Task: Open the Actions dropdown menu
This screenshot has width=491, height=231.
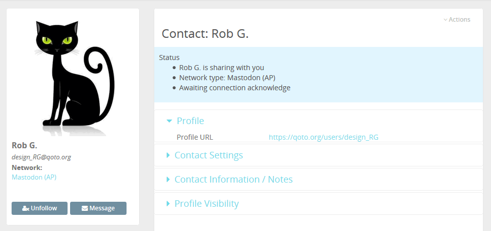Action: [x=459, y=20]
